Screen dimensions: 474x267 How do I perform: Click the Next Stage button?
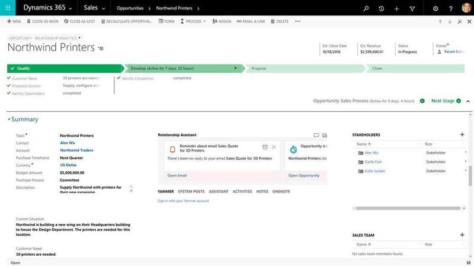[x=443, y=101]
